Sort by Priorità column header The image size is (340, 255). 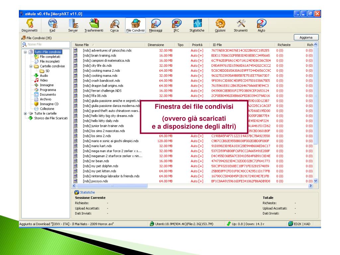click(199, 45)
